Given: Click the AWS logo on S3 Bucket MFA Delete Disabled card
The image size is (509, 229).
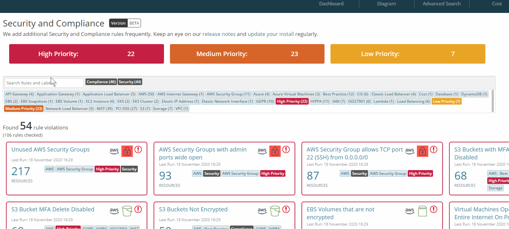Looking at the screenshot, I should (x=114, y=211).
